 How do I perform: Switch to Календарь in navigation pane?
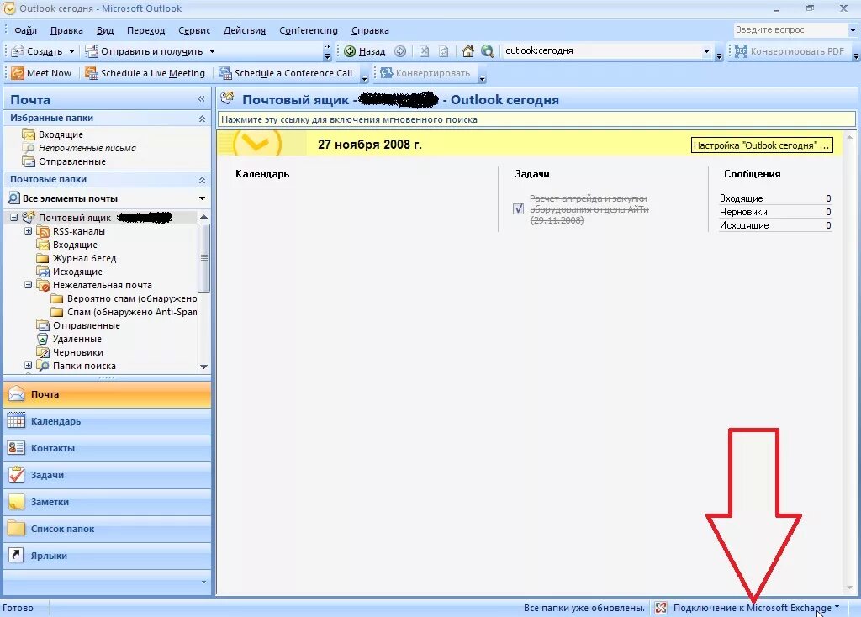[x=107, y=421]
